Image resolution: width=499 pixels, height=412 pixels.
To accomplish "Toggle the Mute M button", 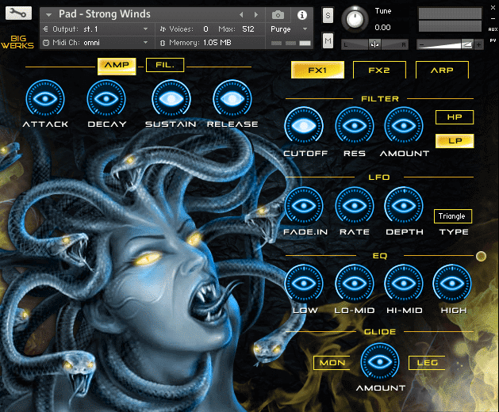I will pyautogui.click(x=328, y=40).
